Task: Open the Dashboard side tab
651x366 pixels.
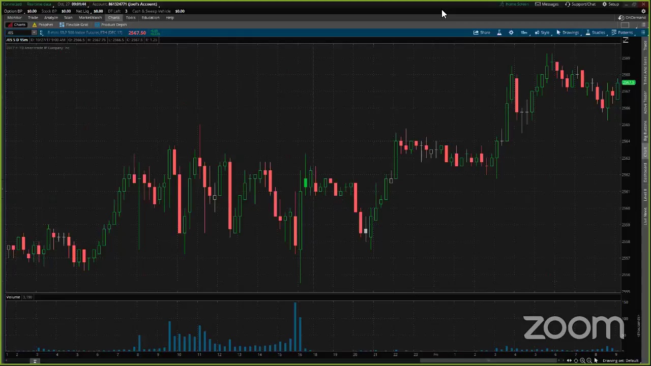Action: pos(645,173)
